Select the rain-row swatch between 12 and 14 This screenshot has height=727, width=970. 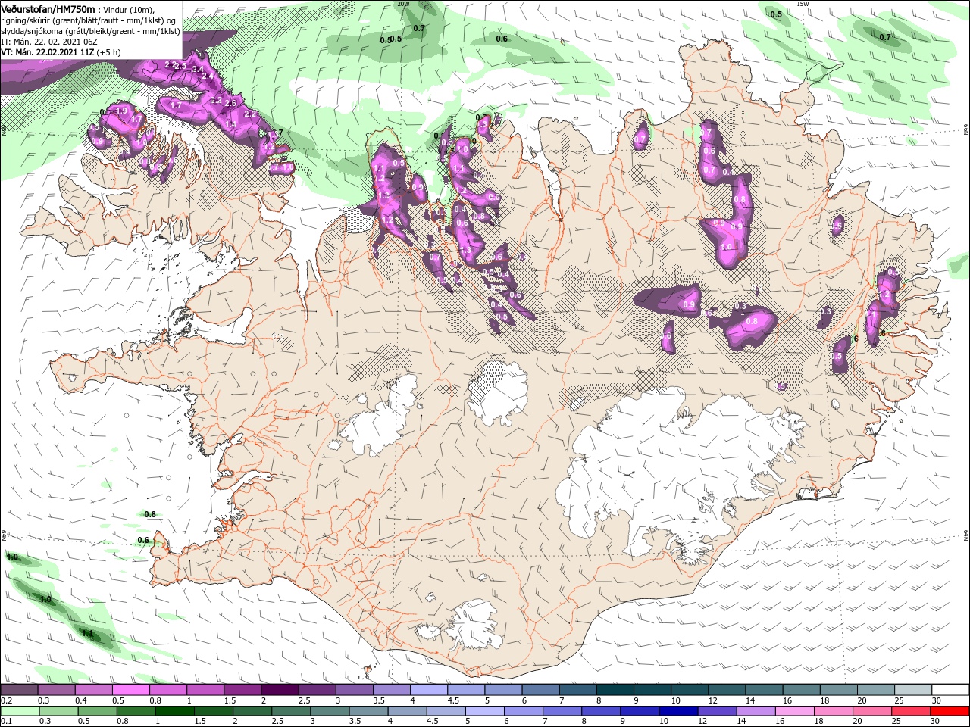point(718,711)
